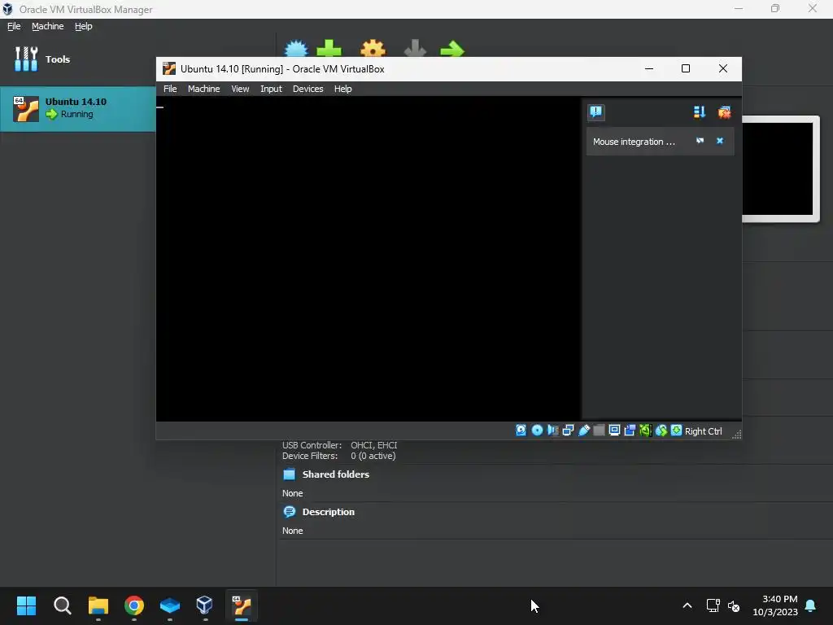833x625 pixels.
Task: Switch to VirtualBox Manager taskbar icon
Action: coord(204,605)
